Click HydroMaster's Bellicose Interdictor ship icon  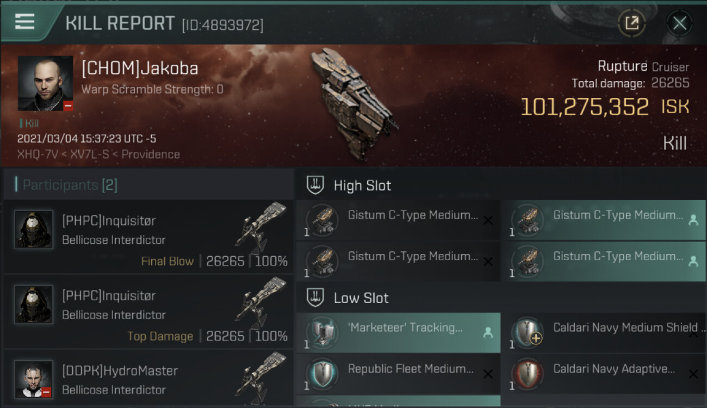pos(262,376)
